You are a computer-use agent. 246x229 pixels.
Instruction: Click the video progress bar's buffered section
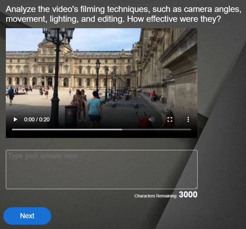[67, 130]
